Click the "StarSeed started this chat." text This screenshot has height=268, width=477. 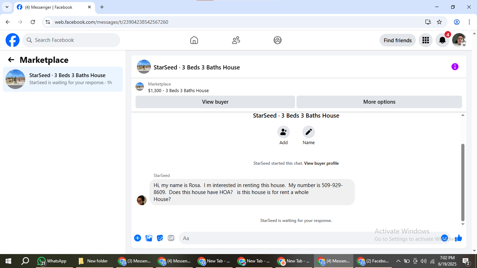(x=278, y=163)
